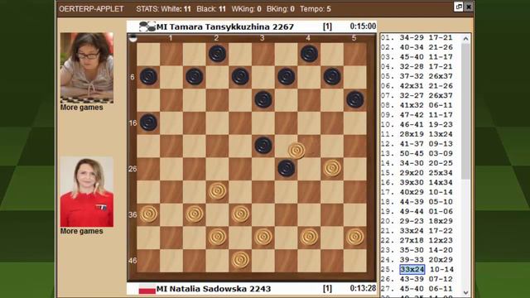The image size is (530, 298).
Task: Select the white piece on square 36
Action: click(148, 214)
